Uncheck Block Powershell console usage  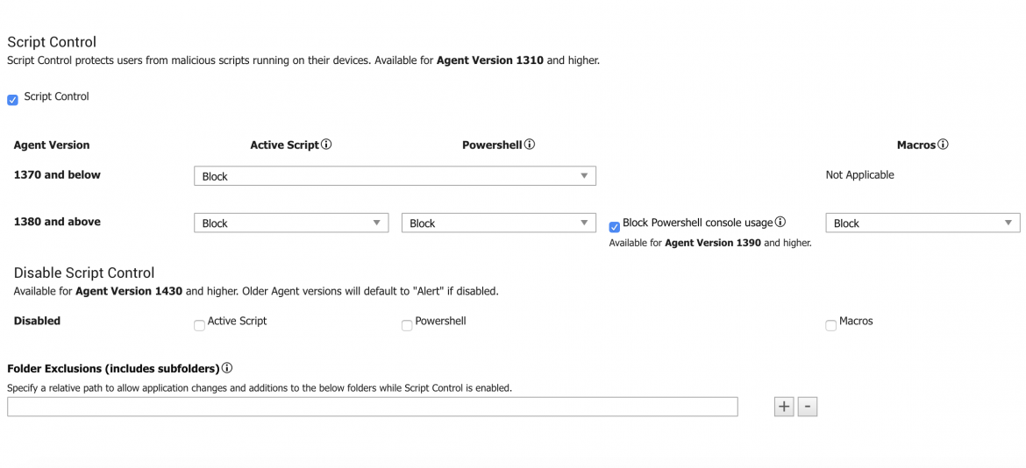[x=615, y=227]
